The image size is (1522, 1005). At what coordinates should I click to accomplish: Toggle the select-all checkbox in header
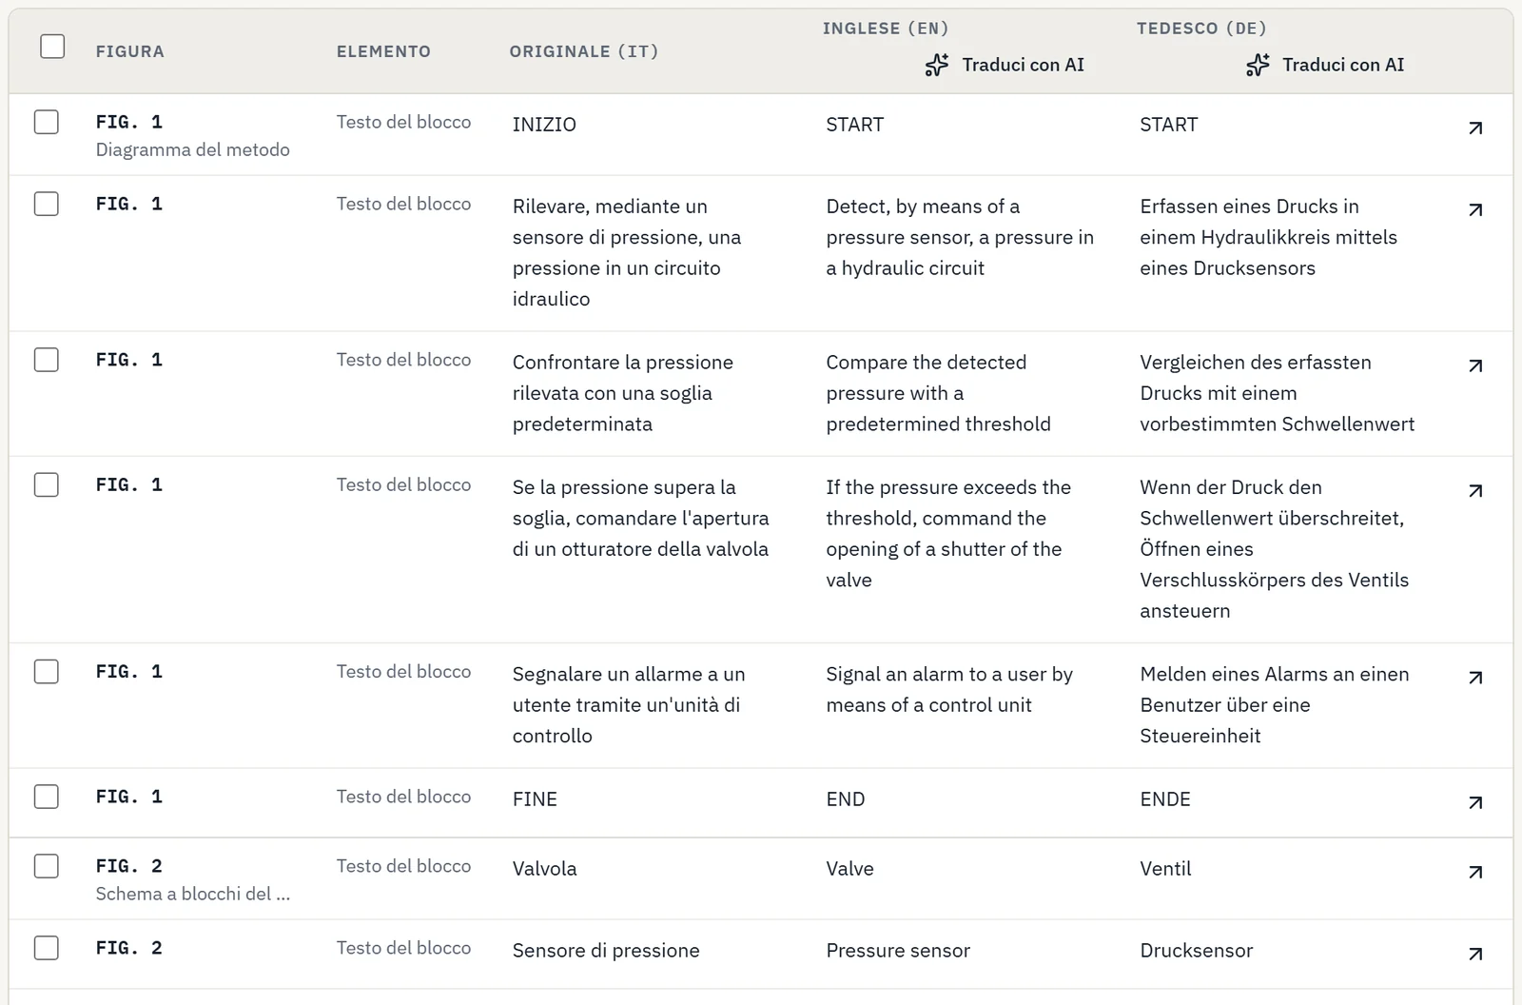pos(52,46)
